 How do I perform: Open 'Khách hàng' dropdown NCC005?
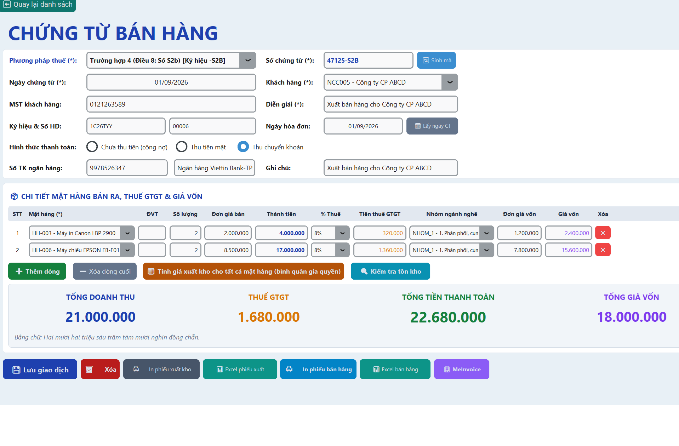[x=450, y=82]
